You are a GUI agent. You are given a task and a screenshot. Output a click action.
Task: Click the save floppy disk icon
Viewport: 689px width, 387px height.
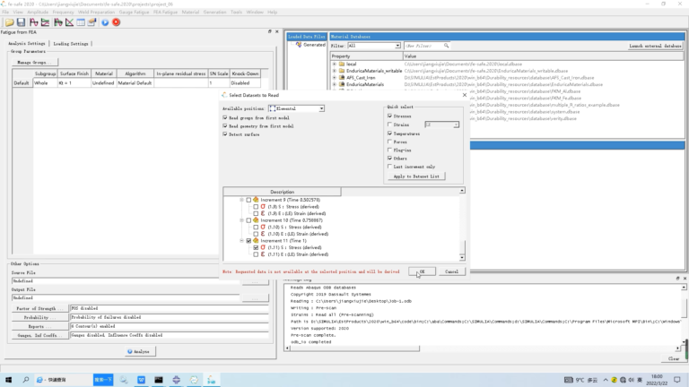tap(21, 22)
